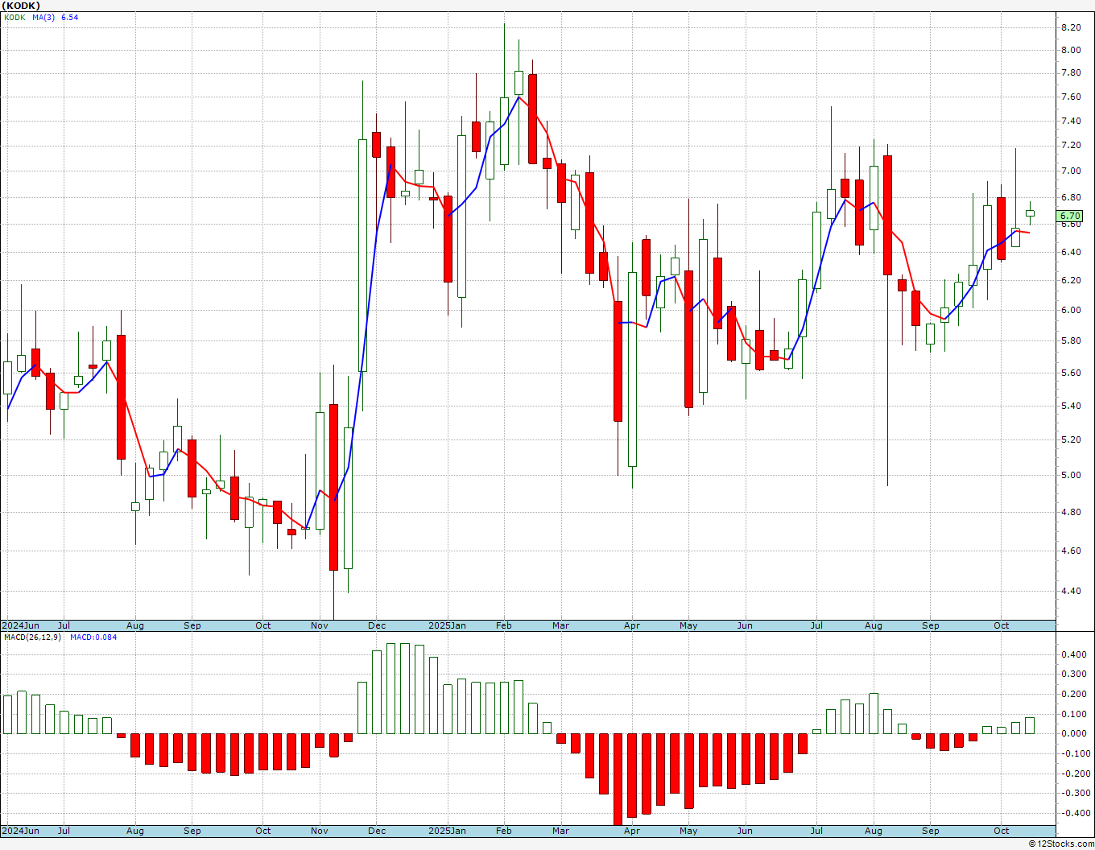The height and width of the screenshot is (850, 1095).
Task: Click the 5.20 price axis label
Action: (1071, 440)
